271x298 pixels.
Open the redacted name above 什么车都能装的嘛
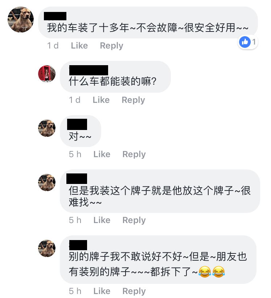point(89,70)
